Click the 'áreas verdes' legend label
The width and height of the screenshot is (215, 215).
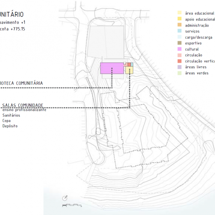click(x=197, y=73)
